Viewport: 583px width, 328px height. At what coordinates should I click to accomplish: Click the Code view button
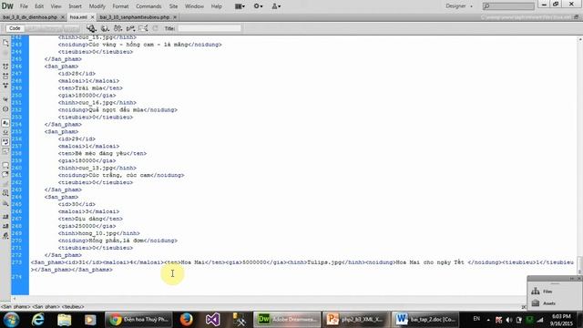[15, 28]
